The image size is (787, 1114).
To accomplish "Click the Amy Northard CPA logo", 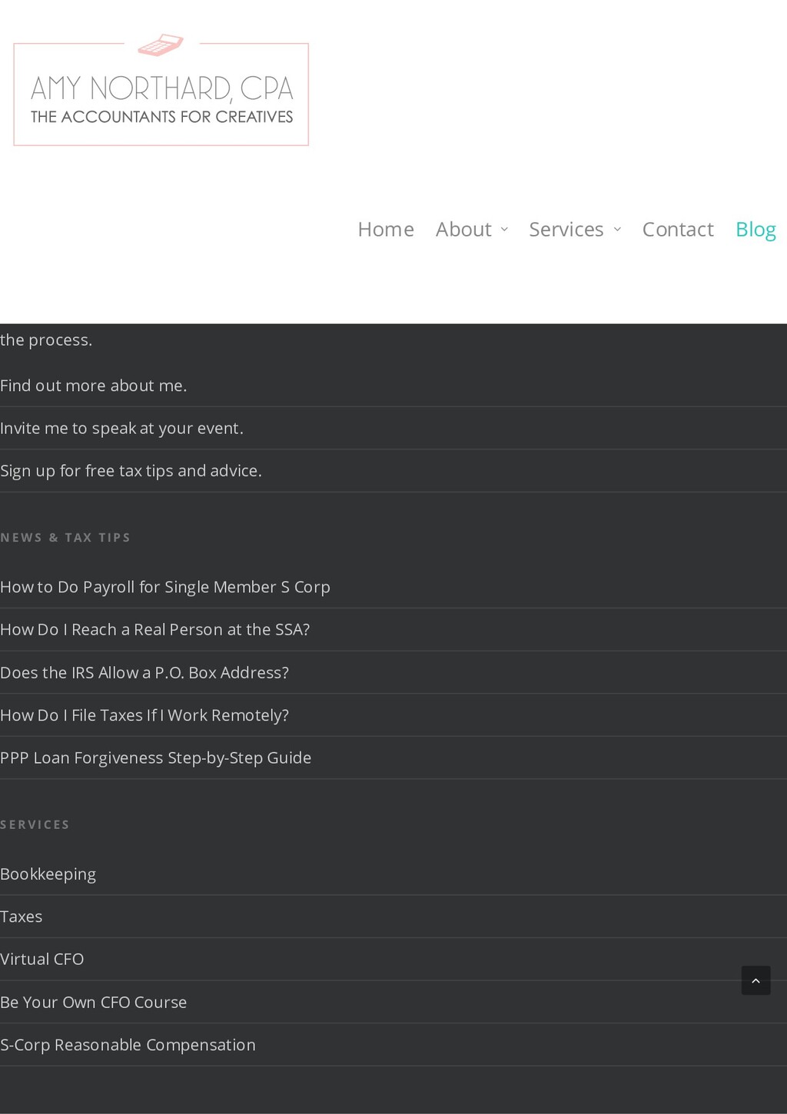I will pos(161,90).
